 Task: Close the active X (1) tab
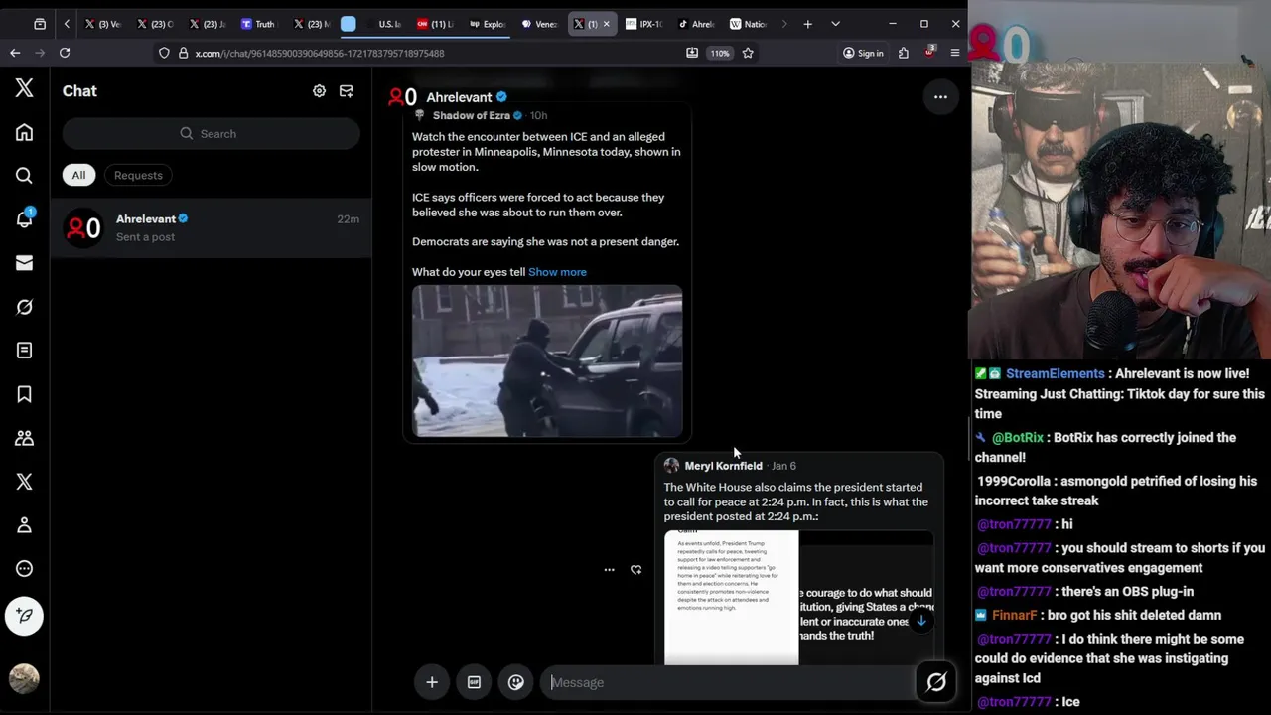(607, 24)
